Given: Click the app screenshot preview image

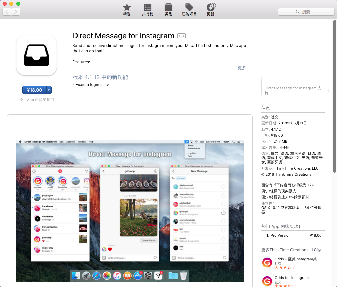Looking at the screenshot, I should (x=130, y=211).
